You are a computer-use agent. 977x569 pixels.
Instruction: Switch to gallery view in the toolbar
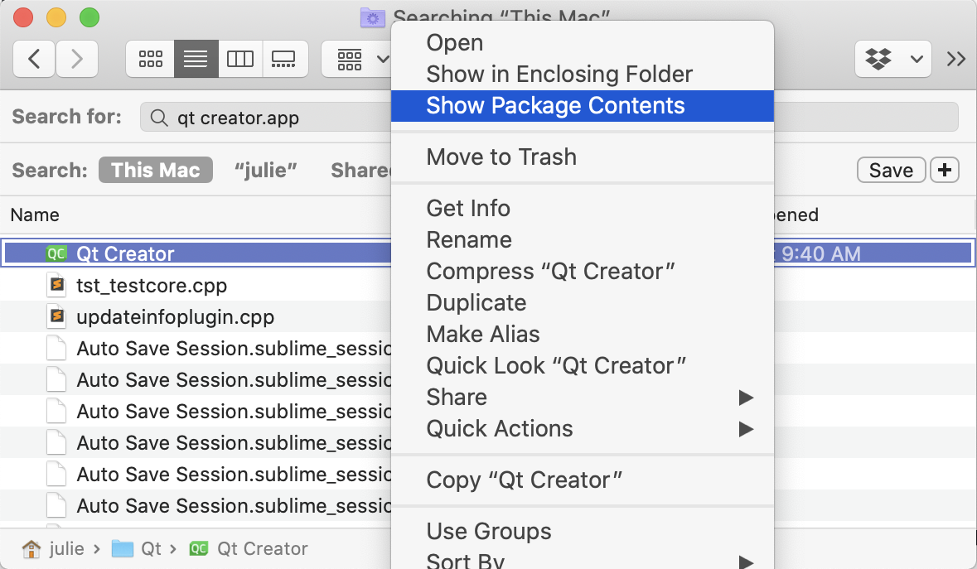pyautogui.click(x=285, y=59)
